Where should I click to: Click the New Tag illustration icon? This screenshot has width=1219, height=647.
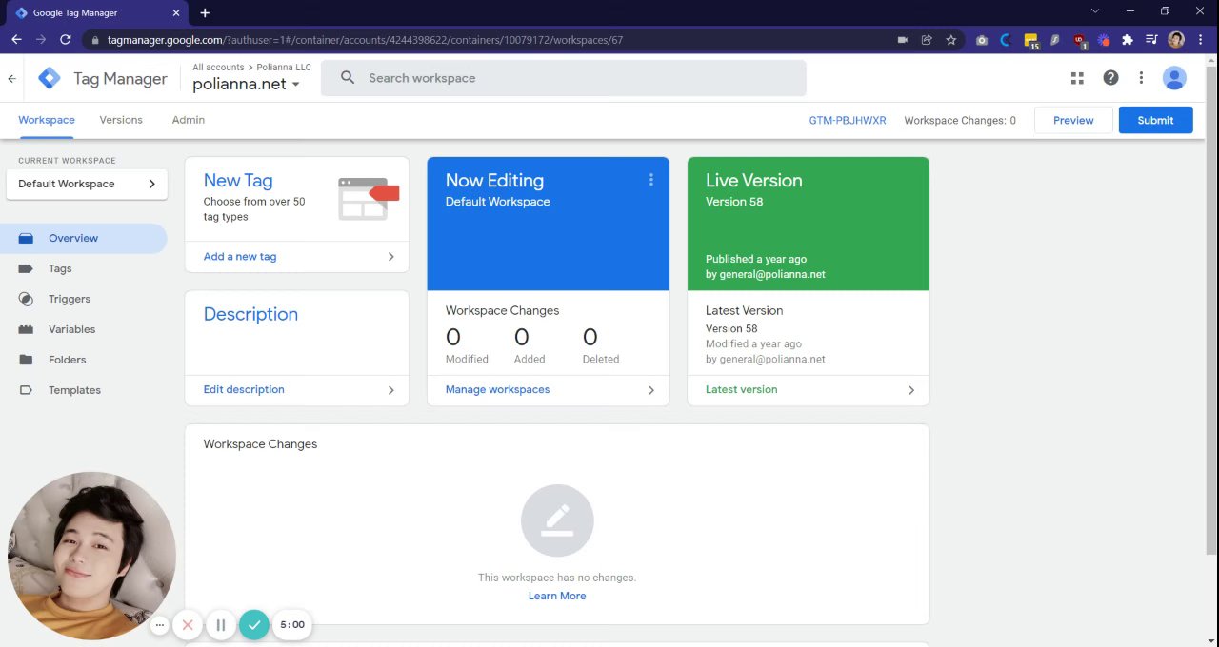pos(368,198)
